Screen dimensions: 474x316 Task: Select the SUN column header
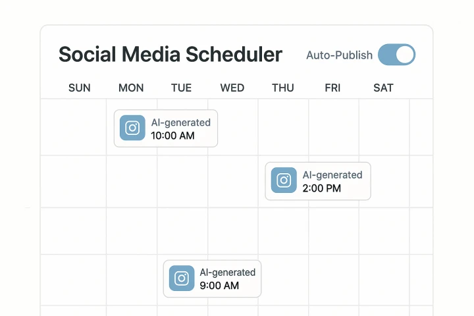(80, 88)
